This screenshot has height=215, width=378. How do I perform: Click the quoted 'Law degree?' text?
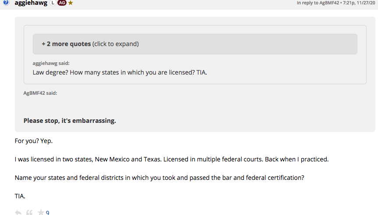[120, 72]
